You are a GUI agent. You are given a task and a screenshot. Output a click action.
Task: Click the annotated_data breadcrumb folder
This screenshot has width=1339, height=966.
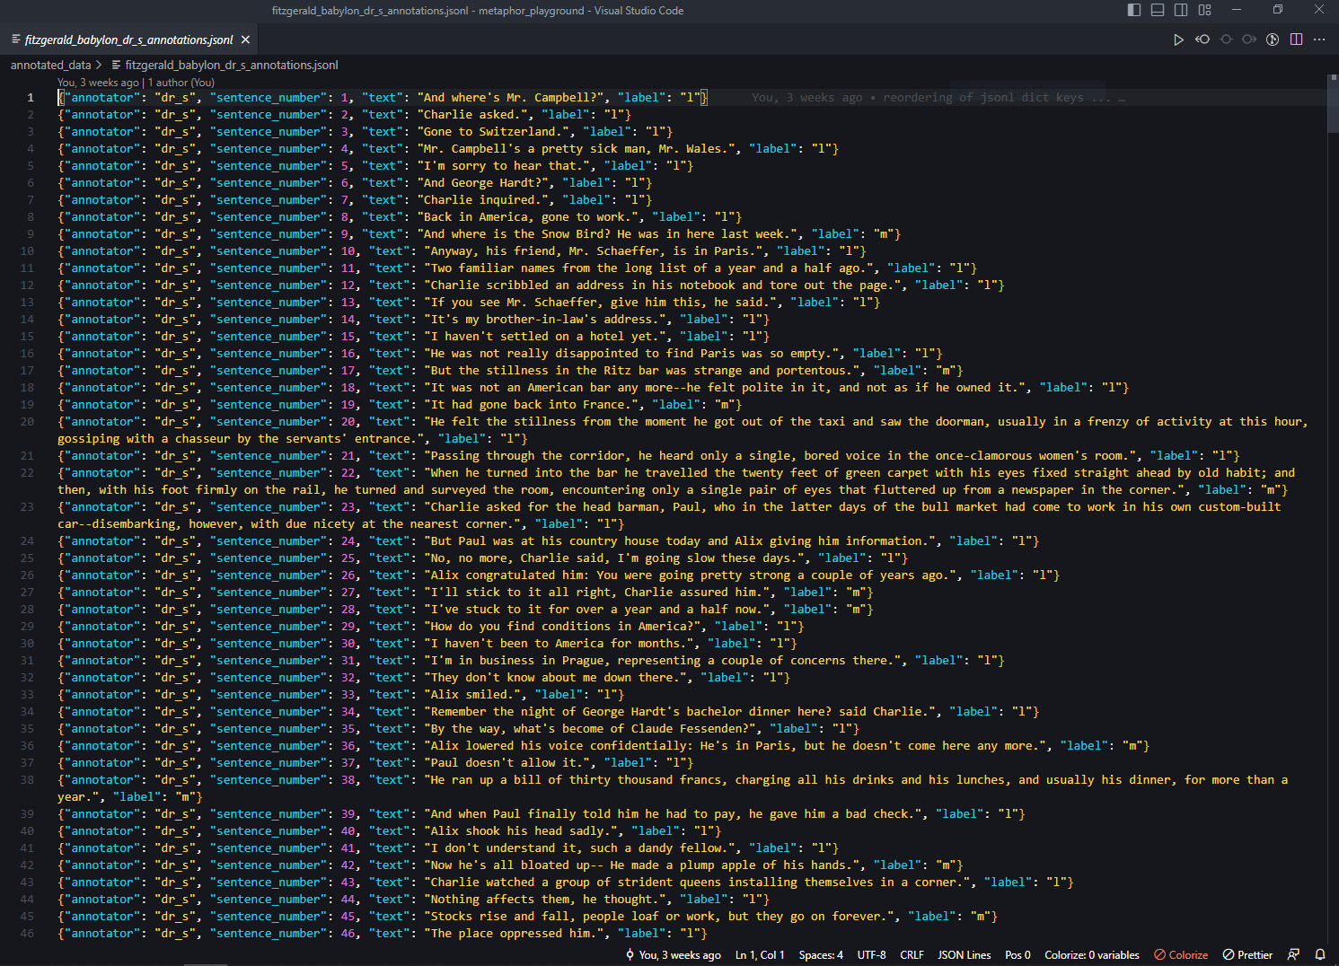[x=51, y=65]
